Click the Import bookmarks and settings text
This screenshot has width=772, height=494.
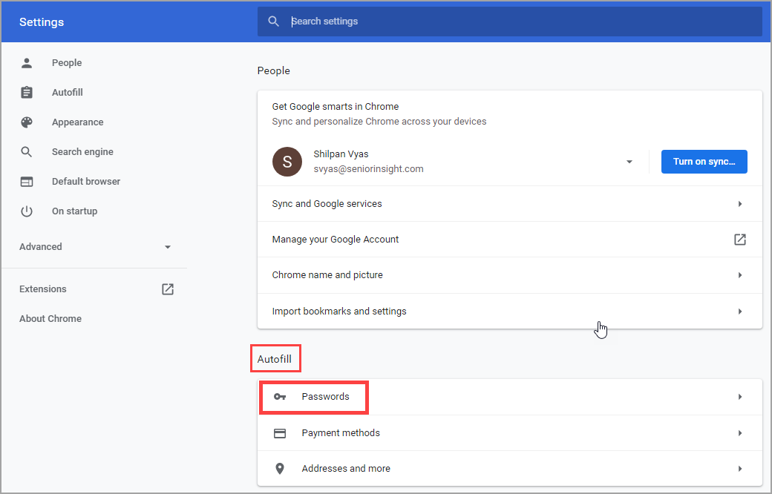pos(339,312)
